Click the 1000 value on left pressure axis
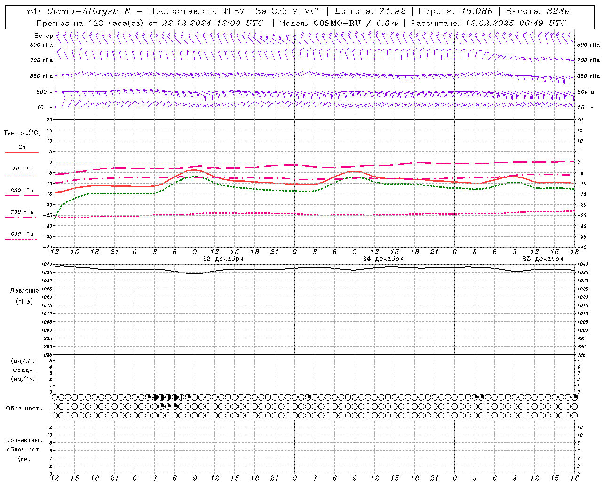Screen dimensions: 602x482 [x=47, y=330]
